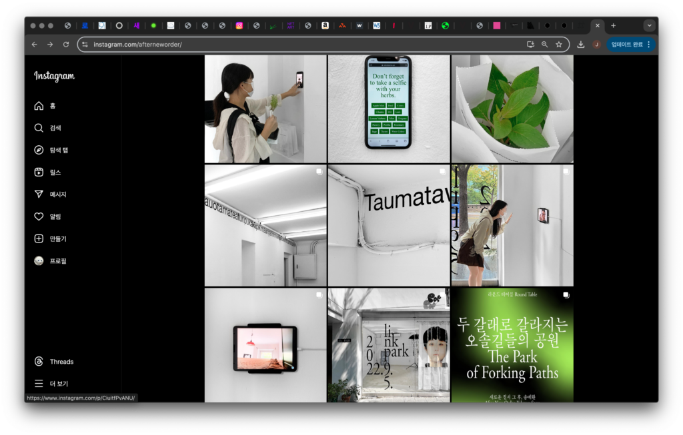Click the Create (만들기) plus icon
The width and height of the screenshot is (683, 435).
click(39, 238)
